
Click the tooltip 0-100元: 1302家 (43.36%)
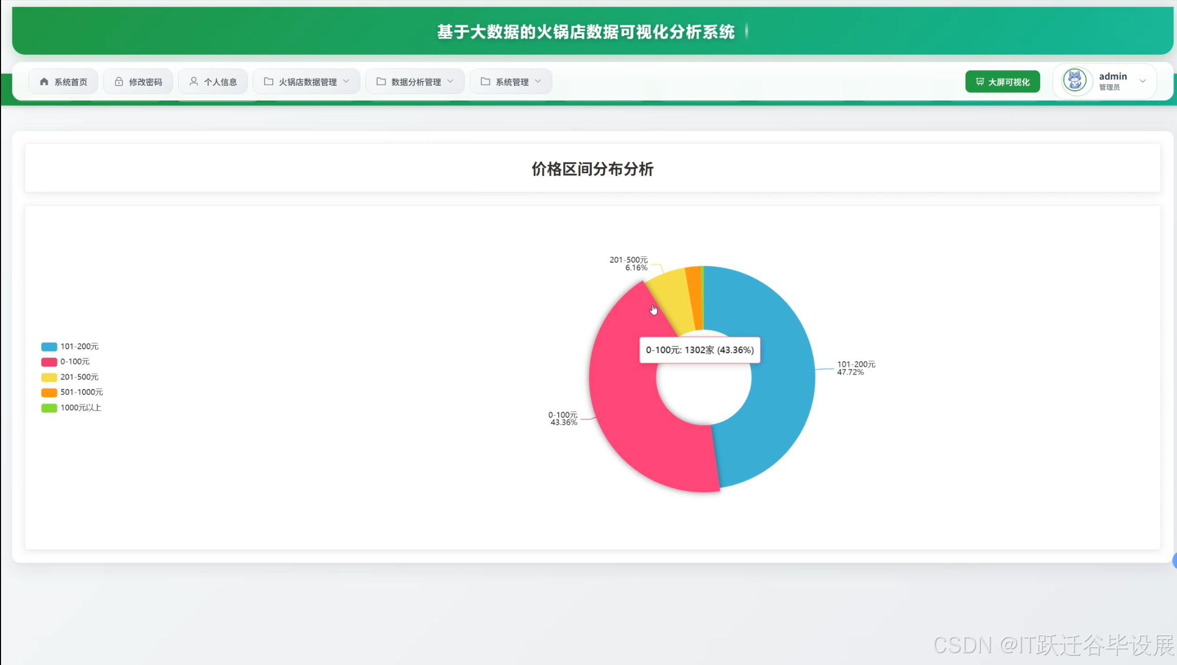(x=700, y=350)
